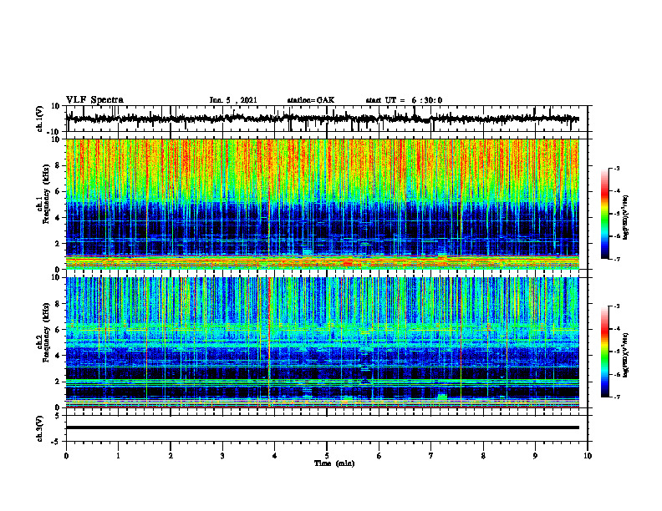Click the "ch.3(V)" axis label
This screenshot has width=662, height=511.
[x=39, y=428]
